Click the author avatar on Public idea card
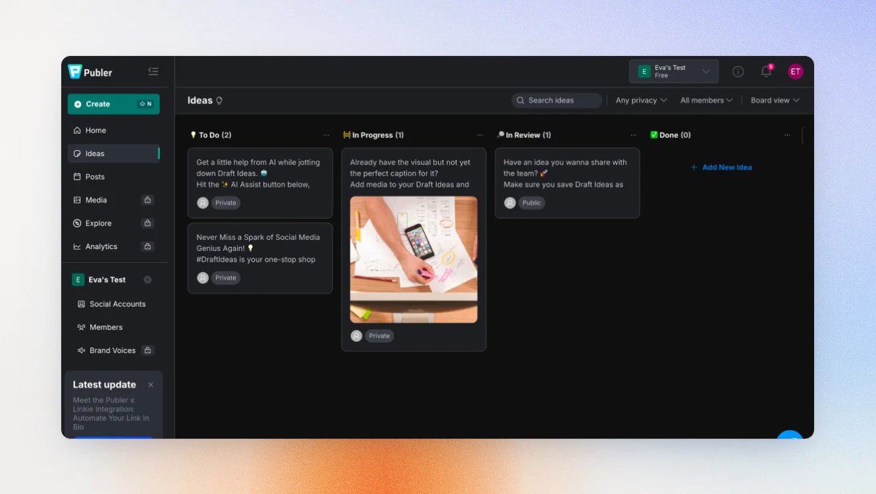The height and width of the screenshot is (494, 876). (510, 203)
